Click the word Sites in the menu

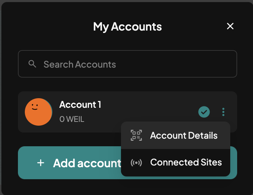click(x=211, y=162)
